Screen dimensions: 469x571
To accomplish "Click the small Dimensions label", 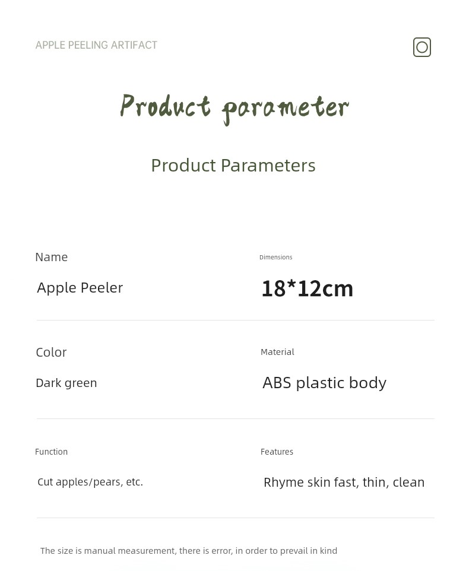I will tap(276, 258).
